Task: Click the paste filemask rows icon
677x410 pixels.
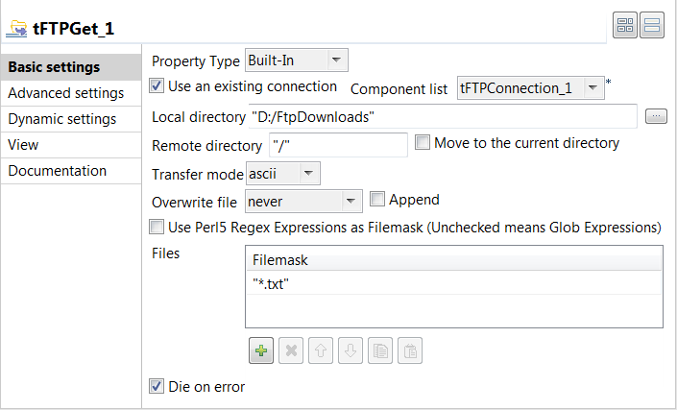Action: coord(409,351)
